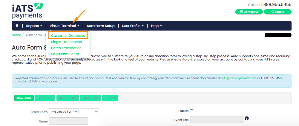Open the Reports dropdown menu
Viewport: 299px width, 126px height.
click(x=34, y=26)
